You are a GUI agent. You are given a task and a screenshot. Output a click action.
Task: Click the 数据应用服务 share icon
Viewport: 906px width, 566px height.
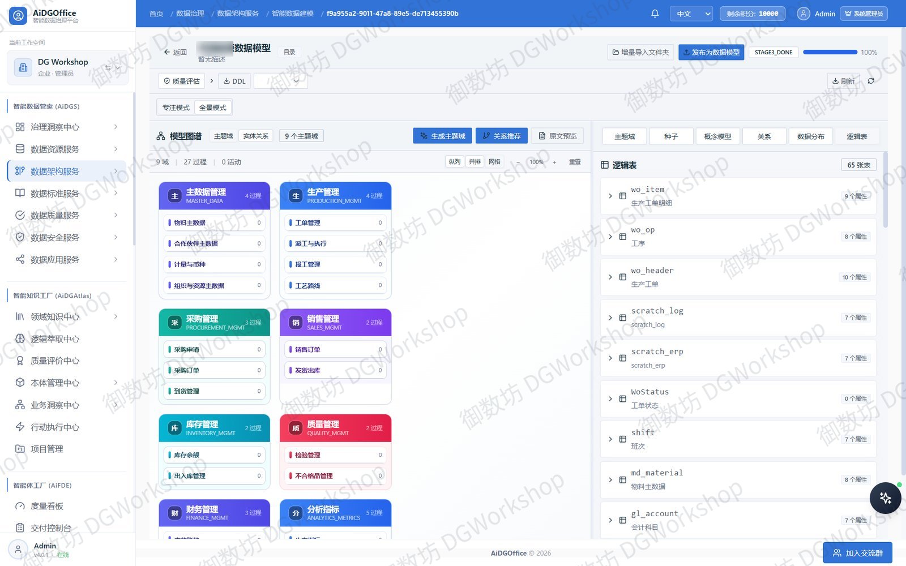[x=20, y=259]
